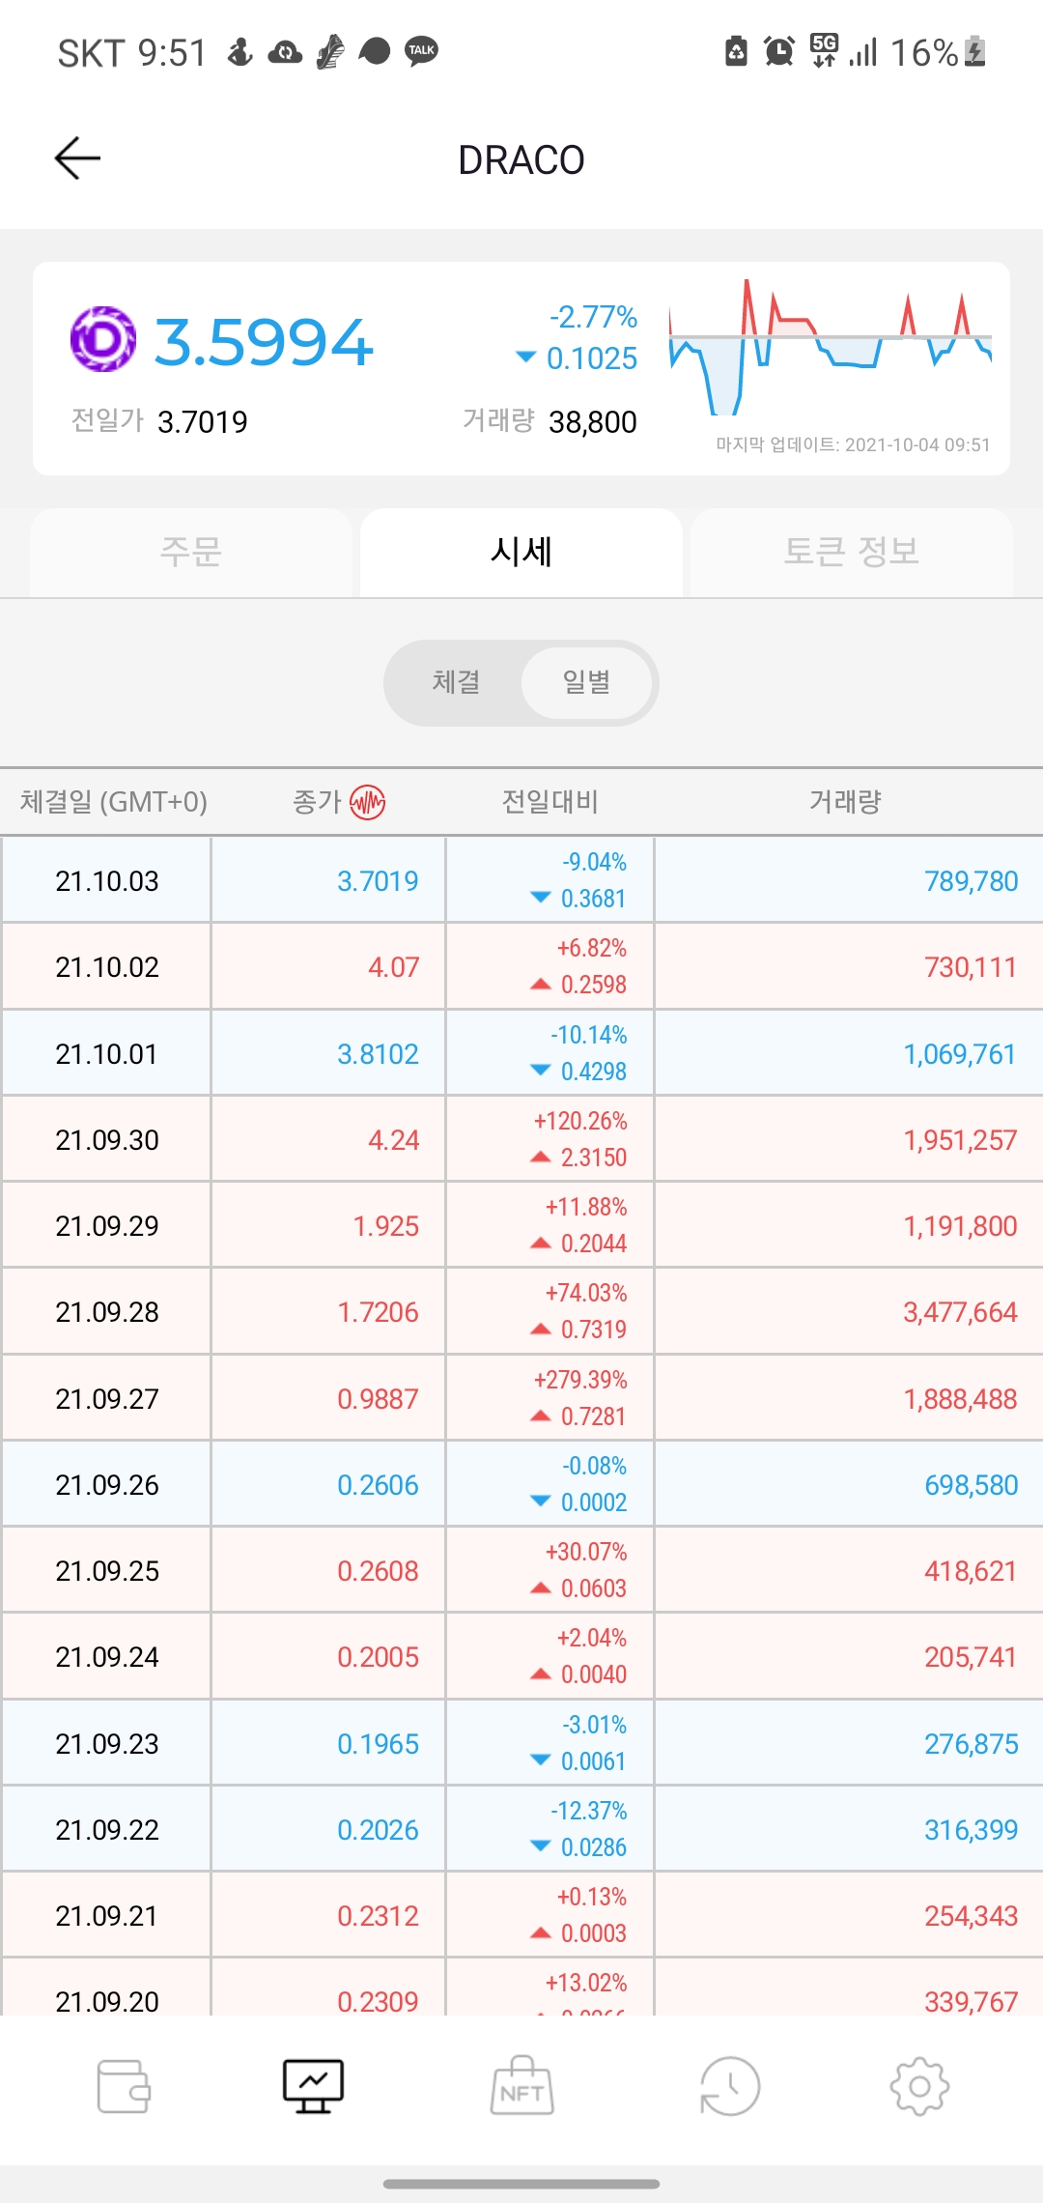This screenshot has width=1043, height=2203.
Task: Tap volume 3,477,664 on 21.09.28
Action: [960, 1312]
